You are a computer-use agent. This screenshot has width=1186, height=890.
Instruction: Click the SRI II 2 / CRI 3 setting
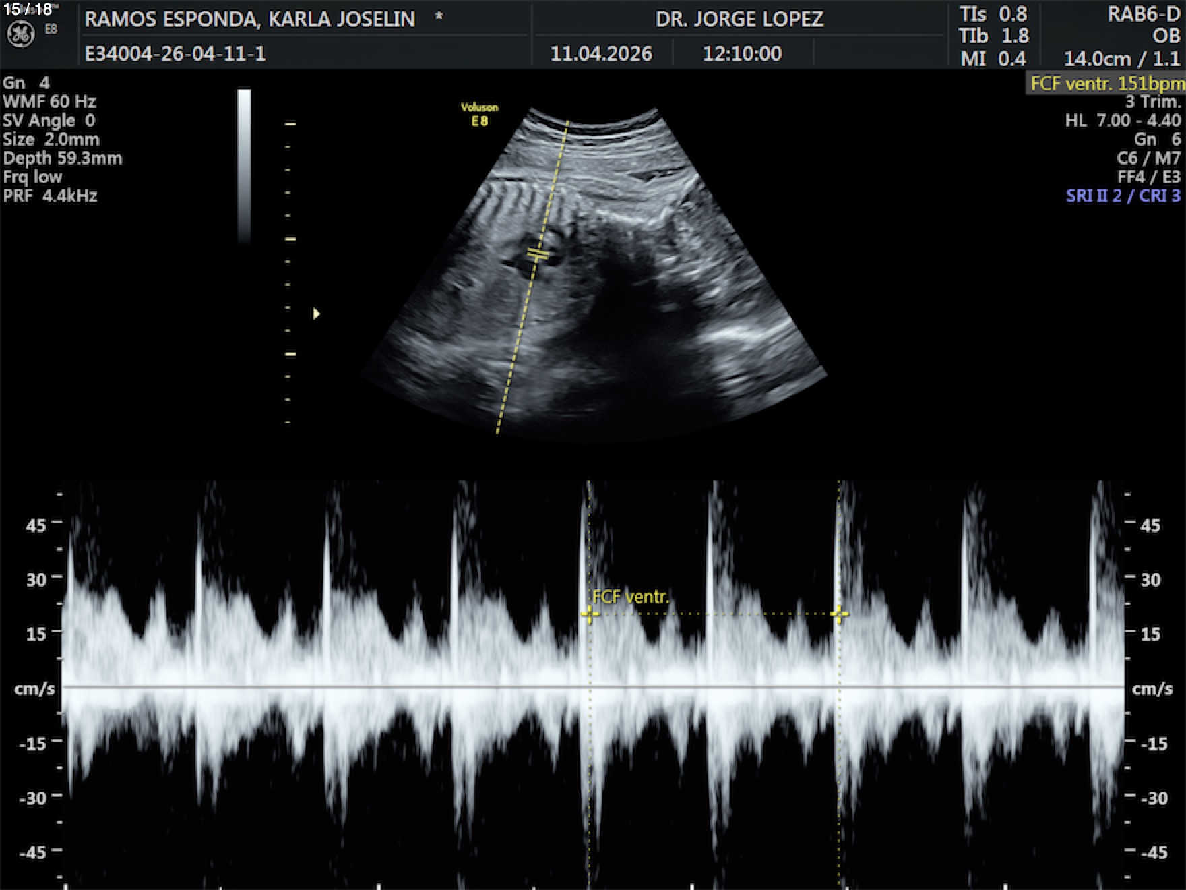click(x=1123, y=196)
